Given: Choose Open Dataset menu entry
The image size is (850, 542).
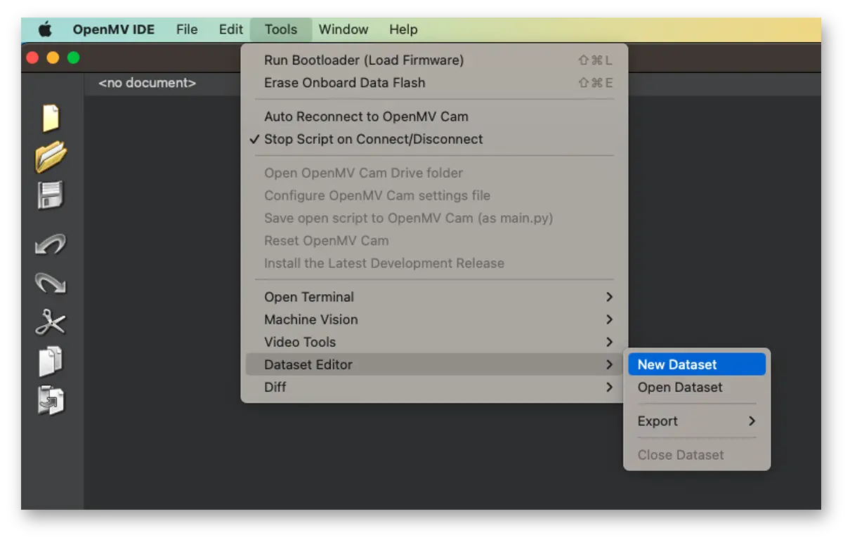Looking at the screenshot, I should click(x=680, y=388).
